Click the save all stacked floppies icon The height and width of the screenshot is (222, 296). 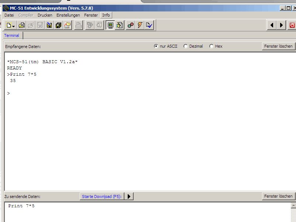[58, 25]
